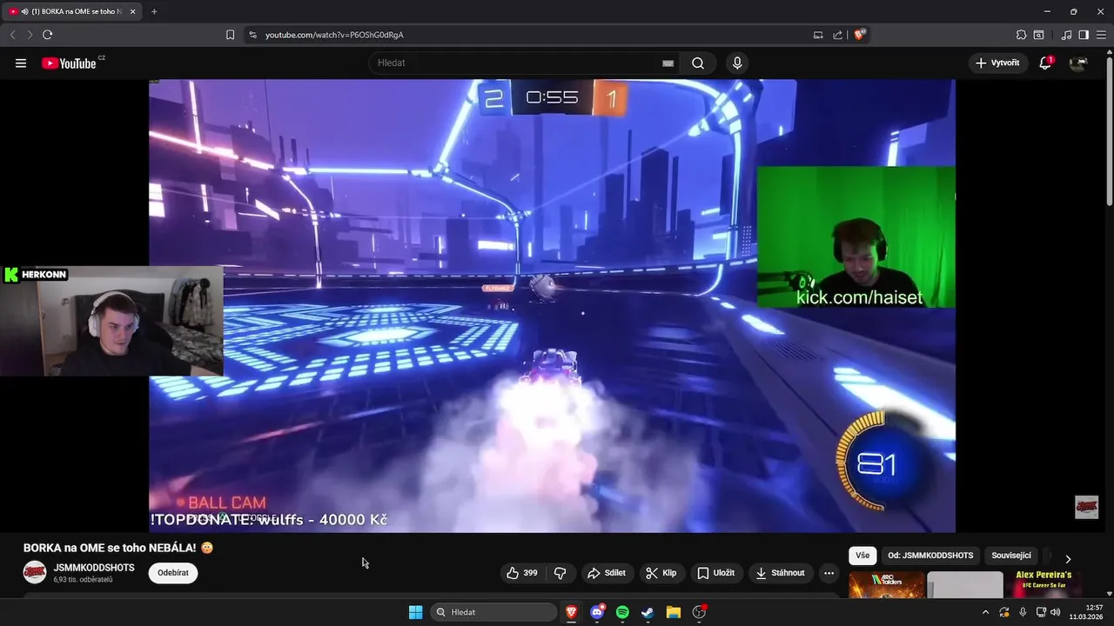Open the YouTube hamburger guide menu
This screenshot has width=1114, height=626.
[21, 63]
